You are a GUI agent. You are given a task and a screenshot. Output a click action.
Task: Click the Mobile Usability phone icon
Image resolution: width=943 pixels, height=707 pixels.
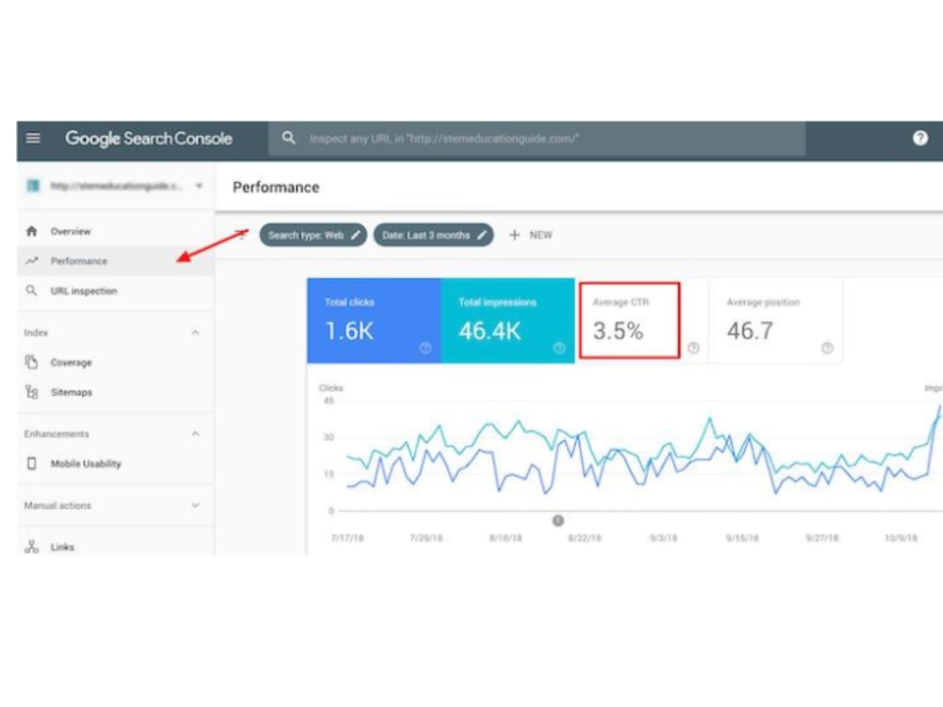pyautogui.click(x=32, y=464)
